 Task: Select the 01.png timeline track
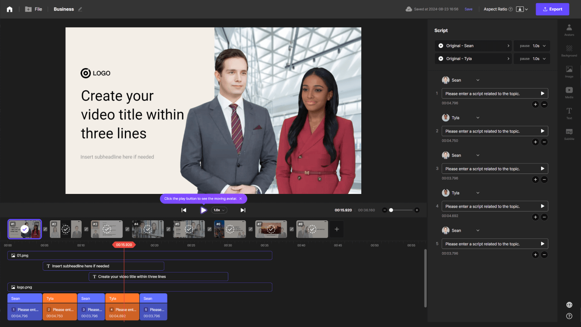(140, 256)
